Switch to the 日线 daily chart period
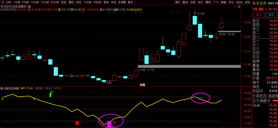The image size is (278, 128). click(x=63, y=2)
